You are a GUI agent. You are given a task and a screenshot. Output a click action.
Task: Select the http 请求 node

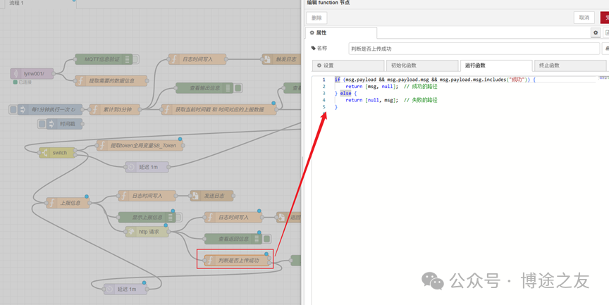coord(147,232)
